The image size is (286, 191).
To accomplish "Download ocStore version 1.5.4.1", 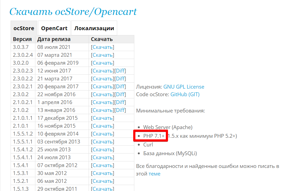I will (x=102, y=165).
